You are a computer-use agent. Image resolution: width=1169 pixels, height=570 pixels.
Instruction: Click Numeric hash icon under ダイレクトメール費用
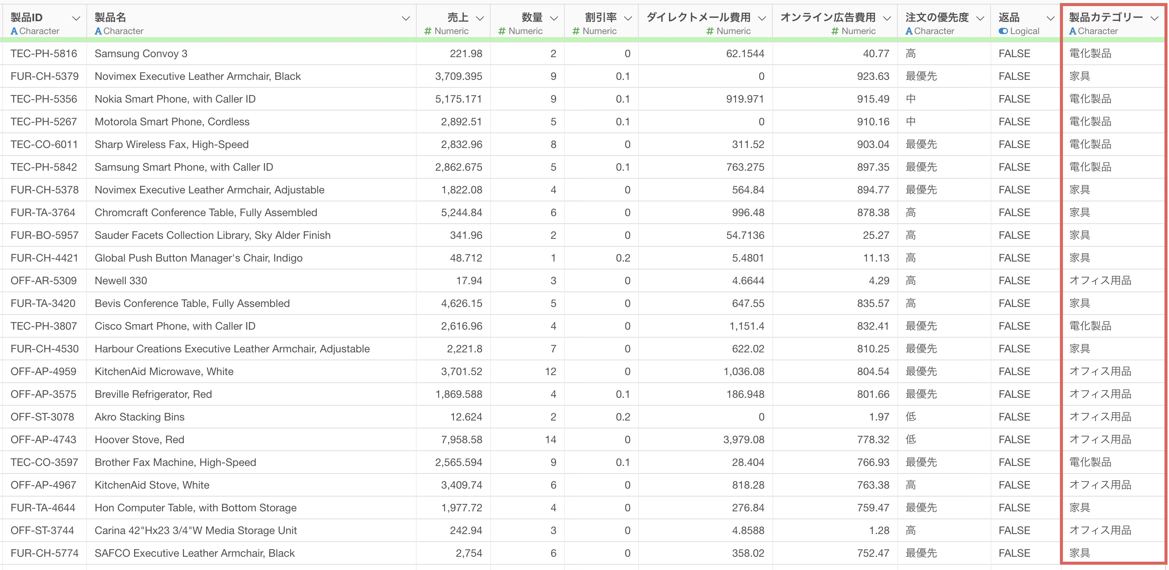pyautogui.click(x=710, y=31)
